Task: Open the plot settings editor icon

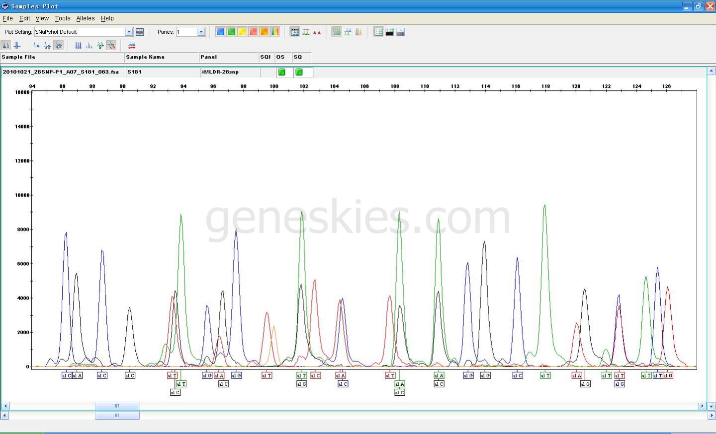Action: [140, 32]
